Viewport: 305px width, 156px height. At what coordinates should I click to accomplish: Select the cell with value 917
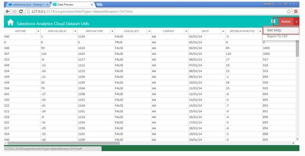pyautogui.click(x=279, y=59)
